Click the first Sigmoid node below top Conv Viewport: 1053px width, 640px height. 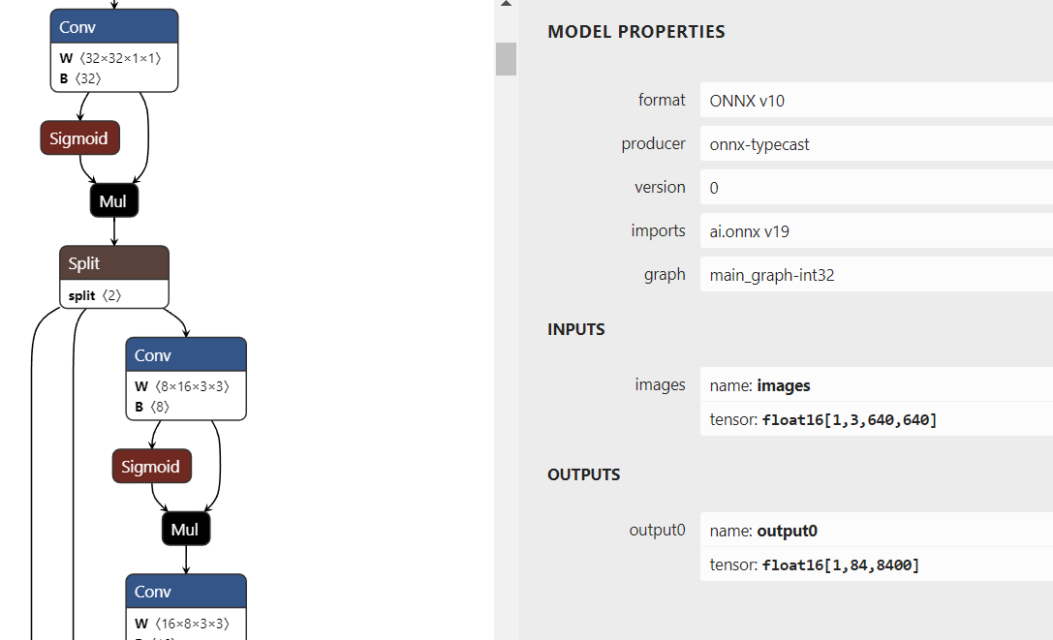tap(80, 138)
